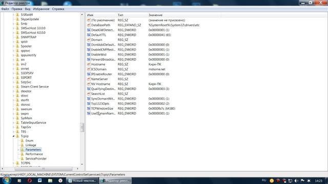Image resolution: width=328 pixels, height=184 pixels.
Task: Expand the TBS key arrow
Action: pyautogui.click(x=14, y=132)
